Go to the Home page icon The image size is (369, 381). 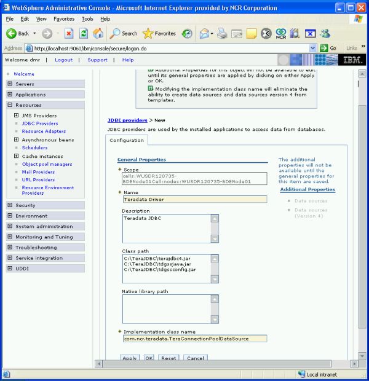pyautogui.click(x=98, y=34)
